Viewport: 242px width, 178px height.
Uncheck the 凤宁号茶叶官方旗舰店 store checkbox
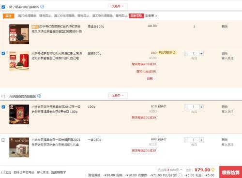click(x=3, y=7)
